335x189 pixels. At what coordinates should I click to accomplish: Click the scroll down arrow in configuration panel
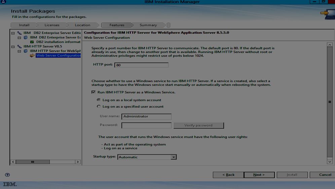pyautogui.click(x=330, y=162)
